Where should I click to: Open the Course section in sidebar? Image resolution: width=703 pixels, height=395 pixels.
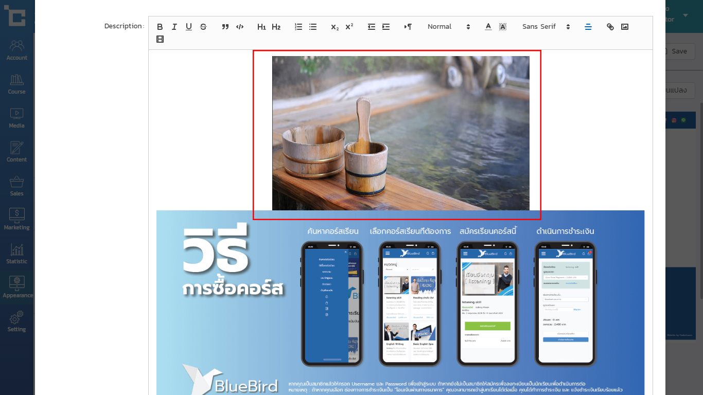coord(16,84)
